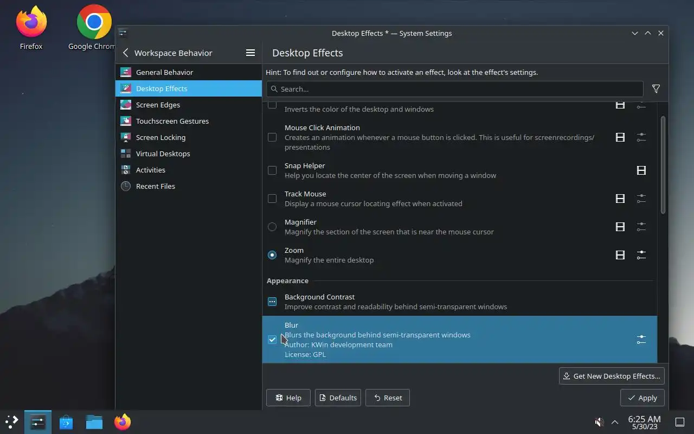Open the Track Mouse configuration settings

[x=641, y=199]
